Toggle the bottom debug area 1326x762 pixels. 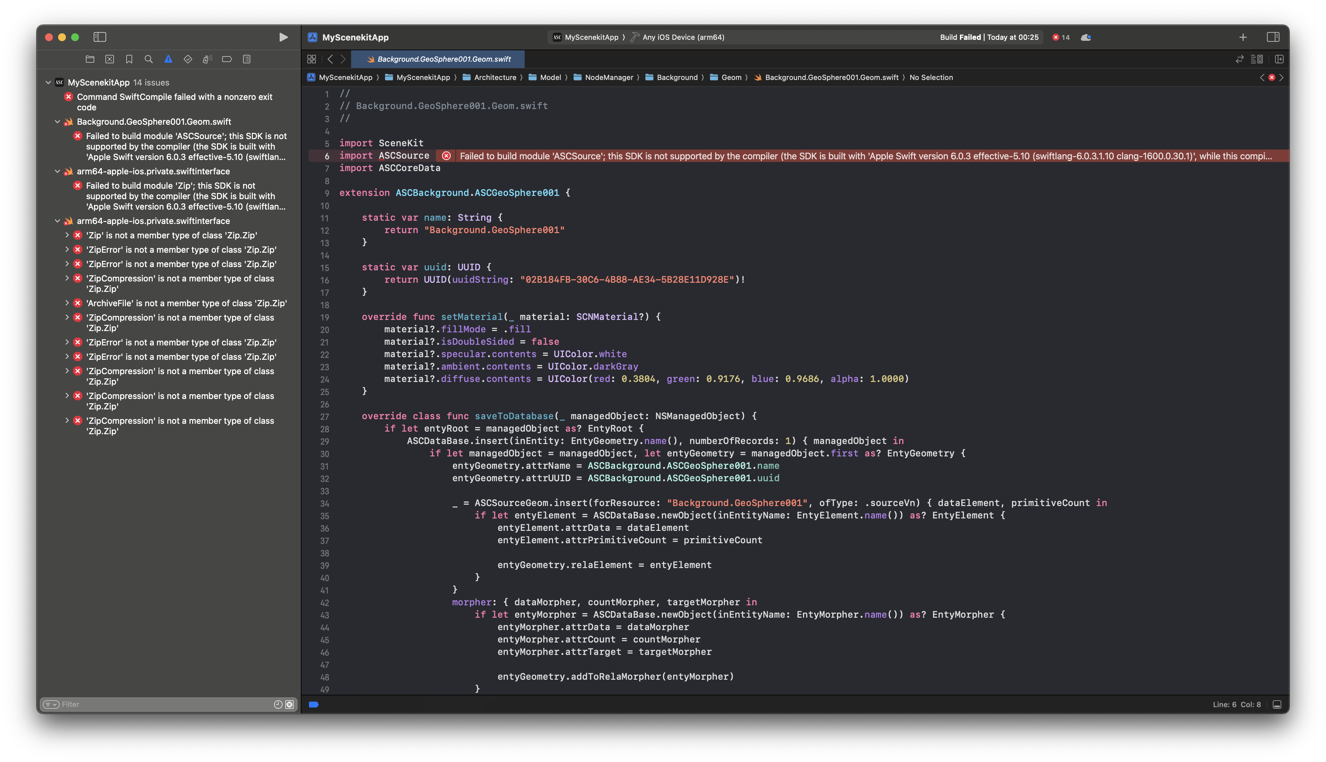tap(1277, 705)
